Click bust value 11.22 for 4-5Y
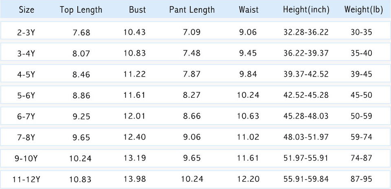 point(134,75)
